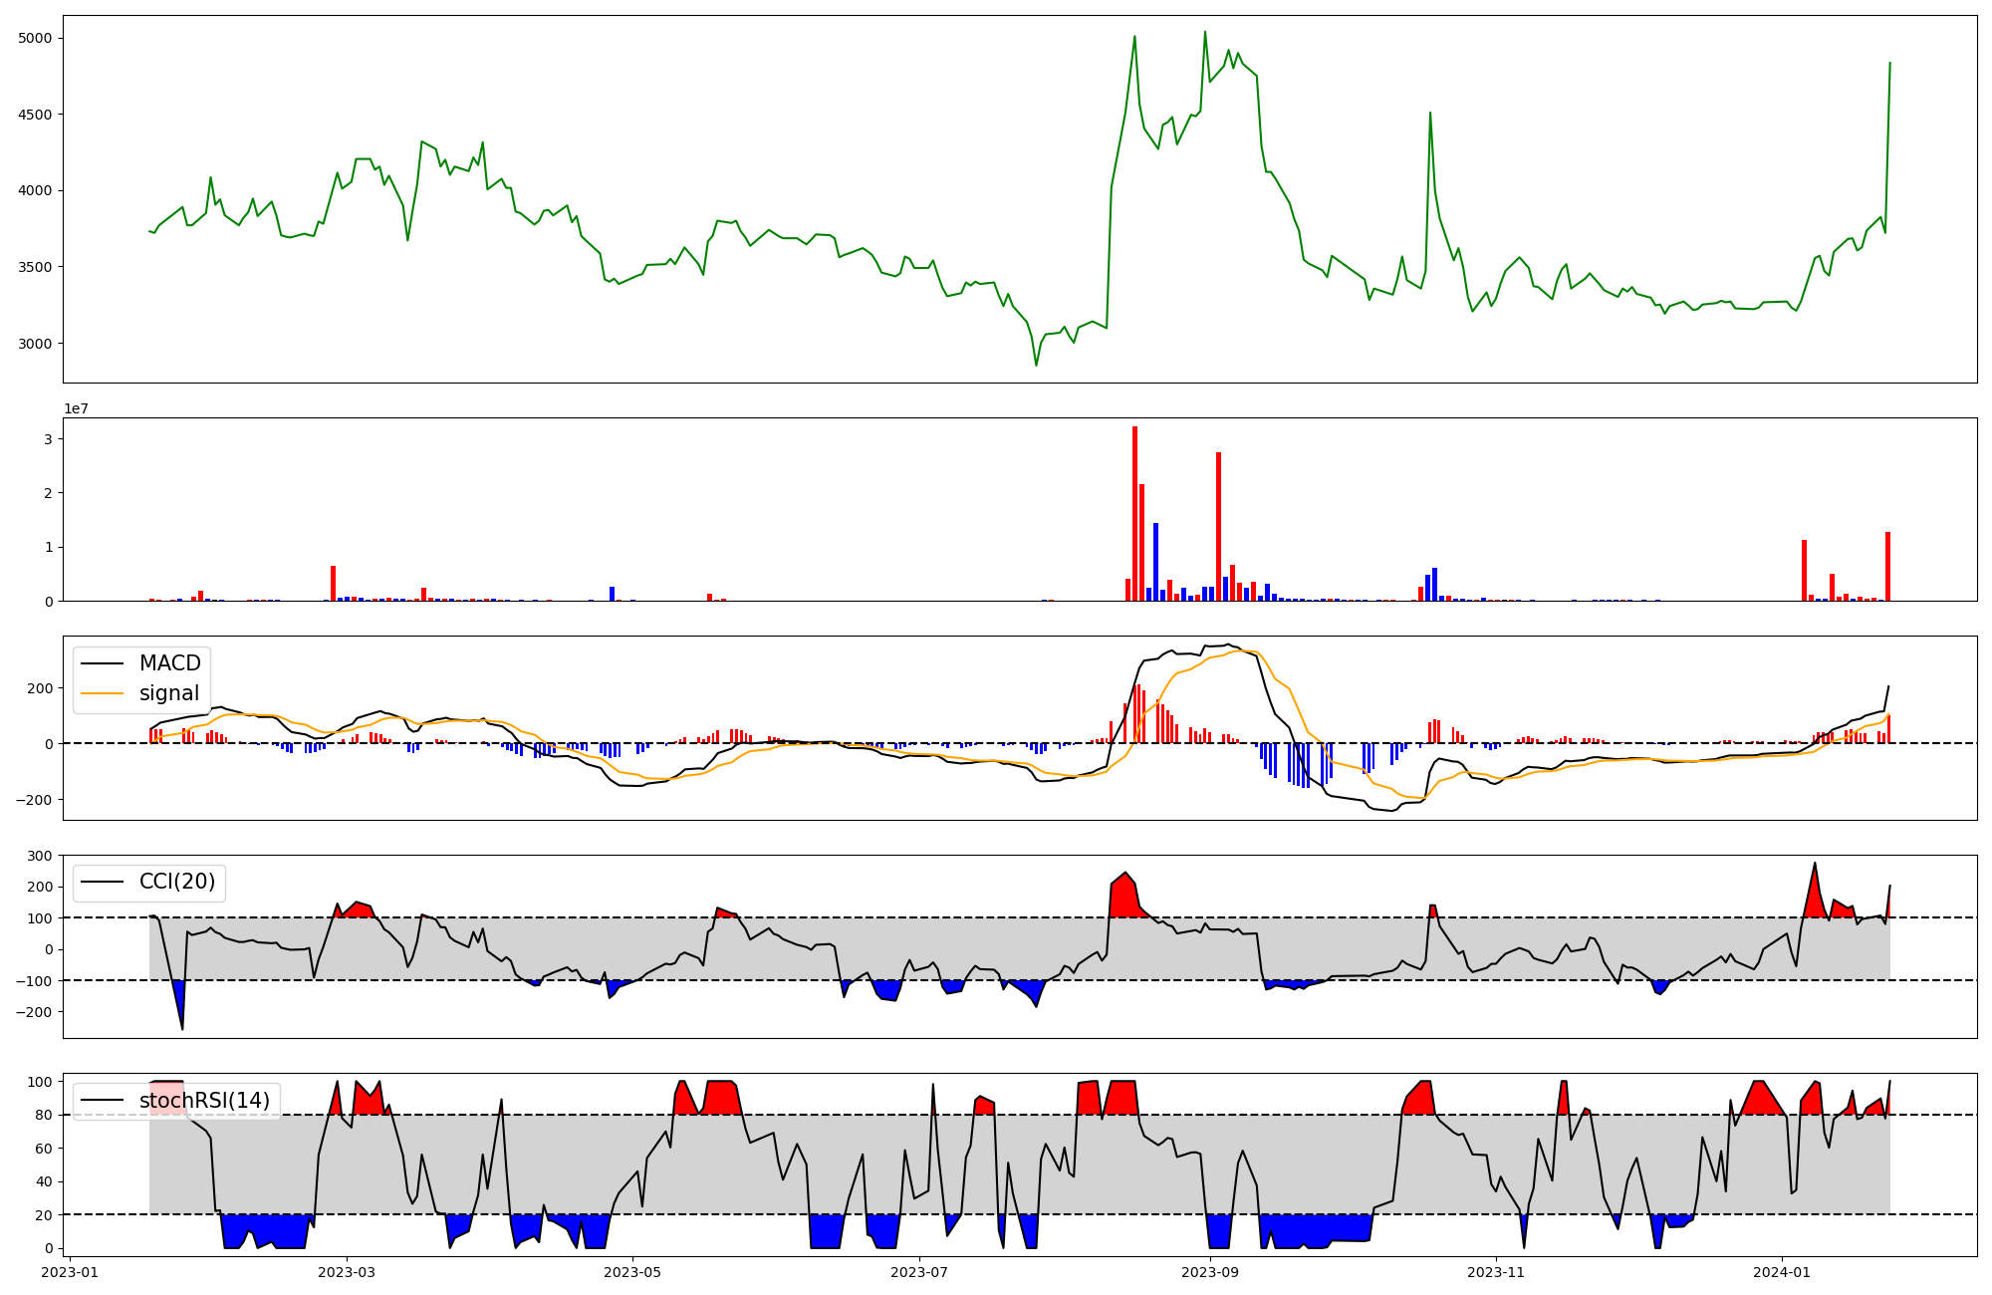Click the signal legend label
The width and height of the screenshot is (1992, 1295).
[169, 693]
